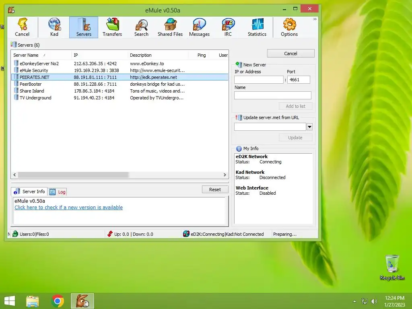Image resolution: width=412 pixels, height=309 pixels.
Task: Click server icon of eMule Security
Action: click(x=16, y=70)
